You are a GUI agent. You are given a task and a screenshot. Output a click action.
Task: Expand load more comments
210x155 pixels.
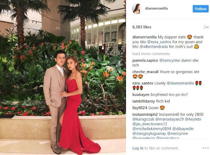pos(151,54)
